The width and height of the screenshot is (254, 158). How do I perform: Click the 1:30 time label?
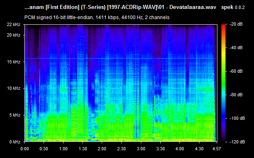point(83,149)
